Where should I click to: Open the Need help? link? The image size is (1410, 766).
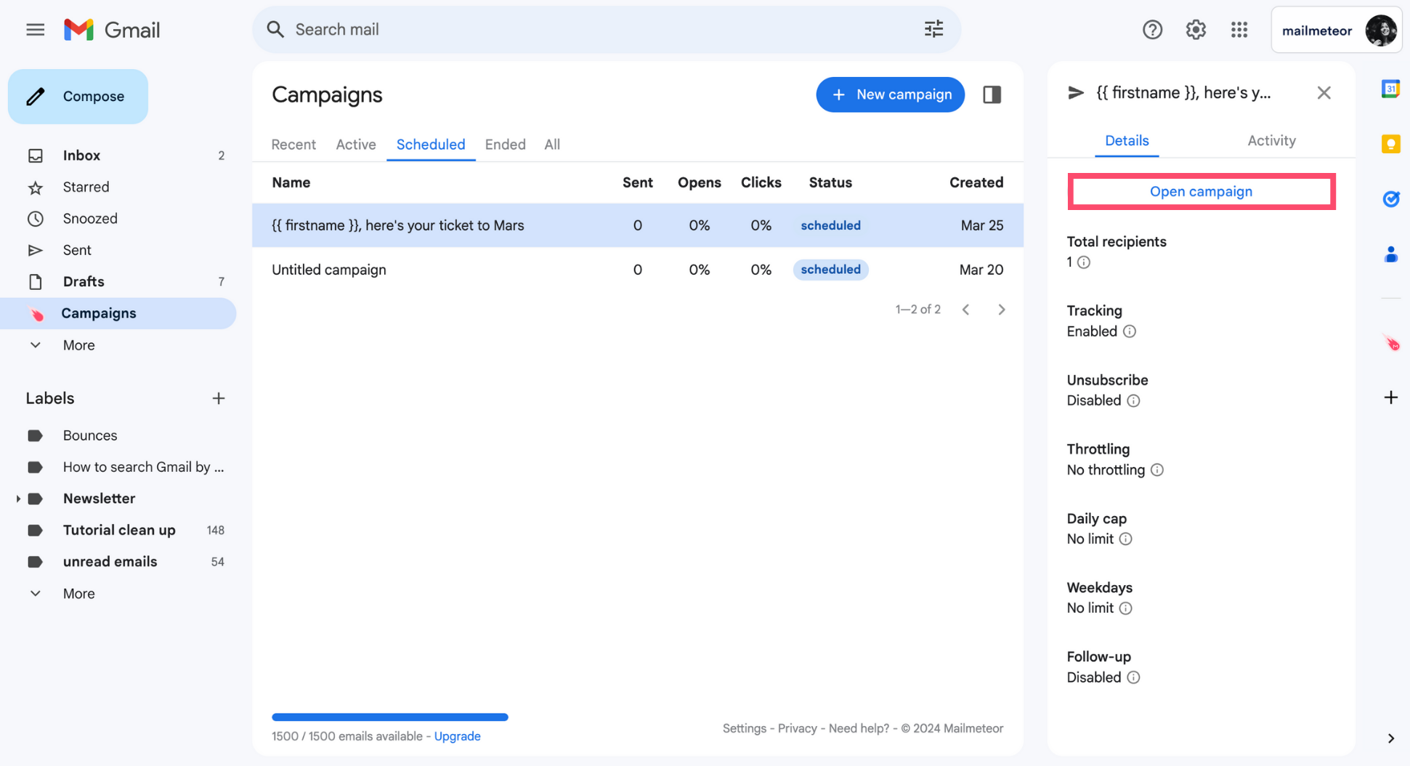click(859, 728)
